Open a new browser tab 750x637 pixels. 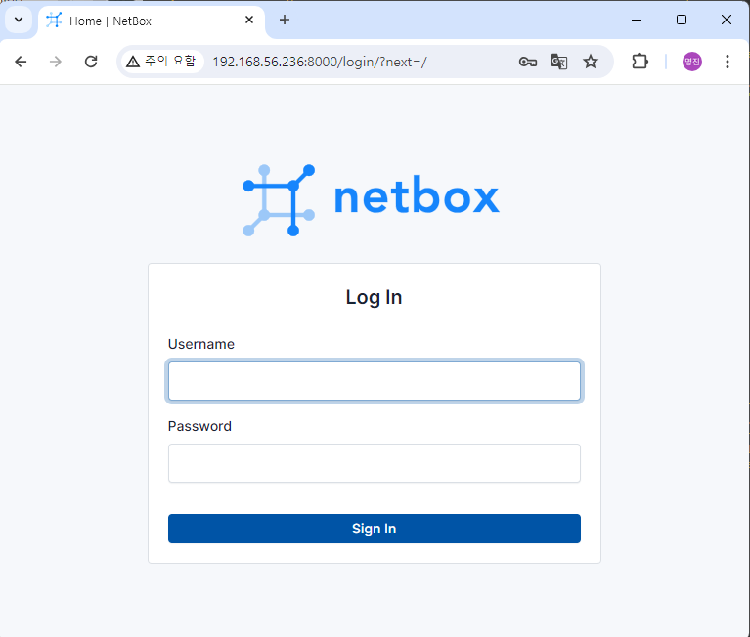point(285,21)
